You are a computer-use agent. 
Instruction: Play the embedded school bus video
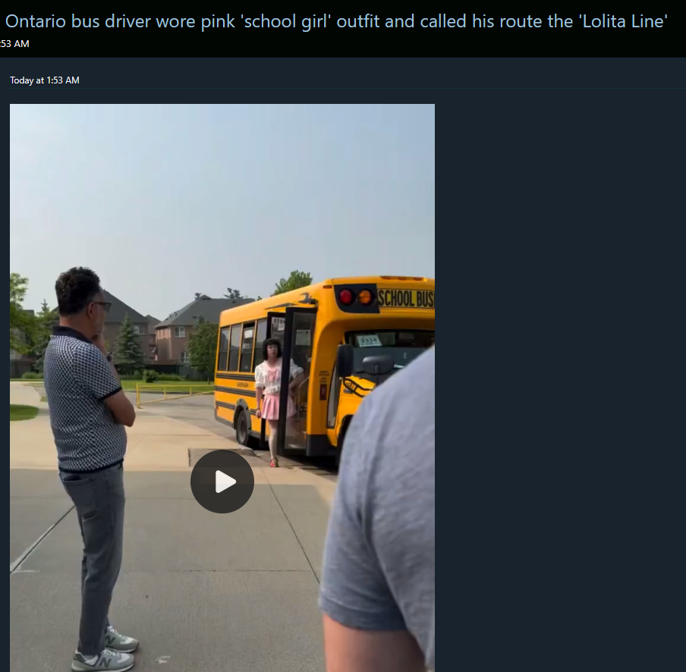tap(222, 482)
